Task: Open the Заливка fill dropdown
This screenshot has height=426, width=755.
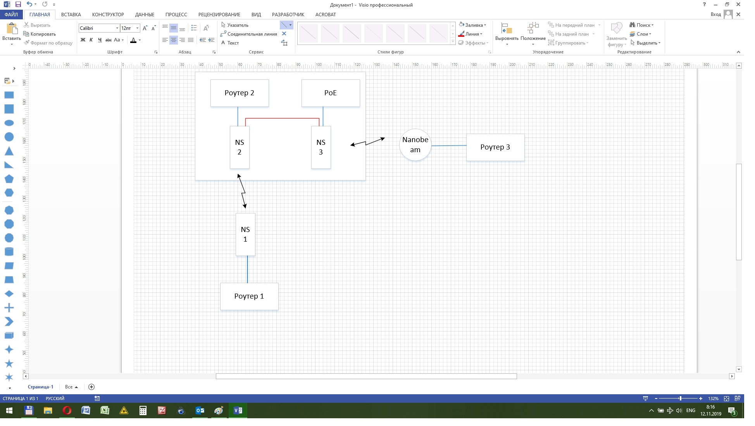Action: pos(472,25)
